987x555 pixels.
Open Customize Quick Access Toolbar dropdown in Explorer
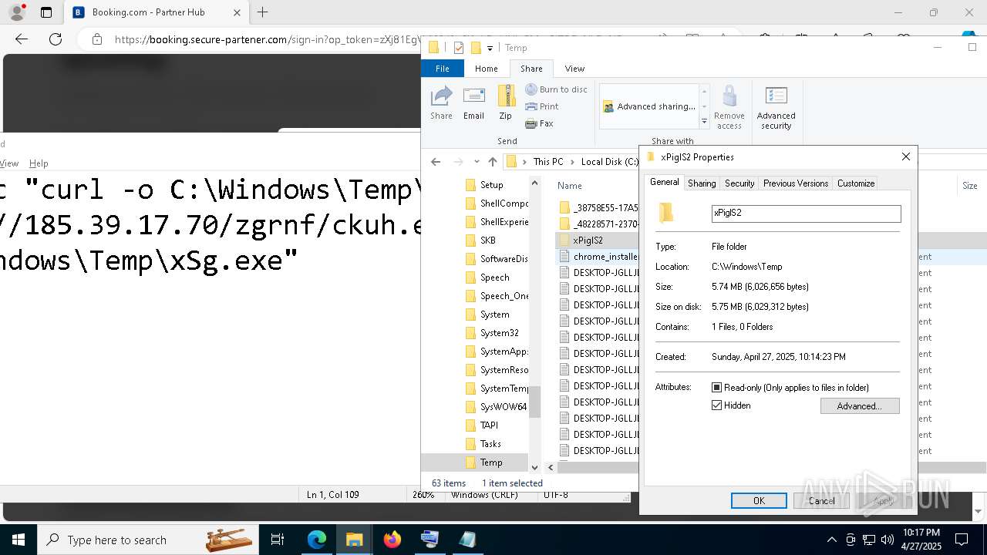pyautogui.click(x=490, y=48)
